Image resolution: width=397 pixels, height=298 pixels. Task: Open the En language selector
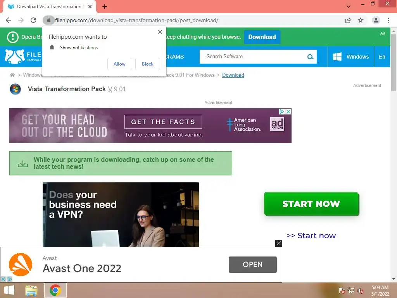(382, 57)
